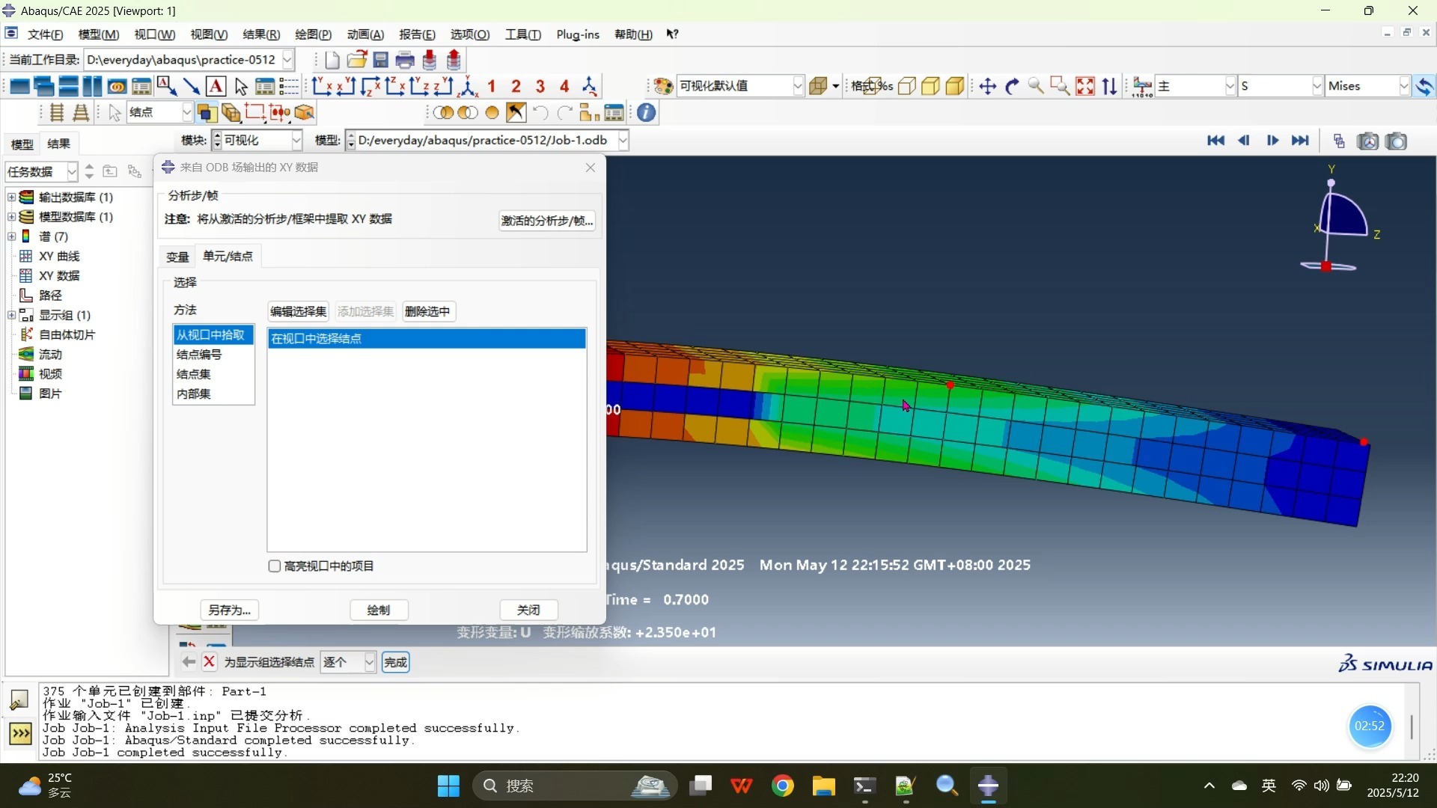Open the ODB model path dropdown
This screenshot has width=1437, height=808.
pos(623,141)
